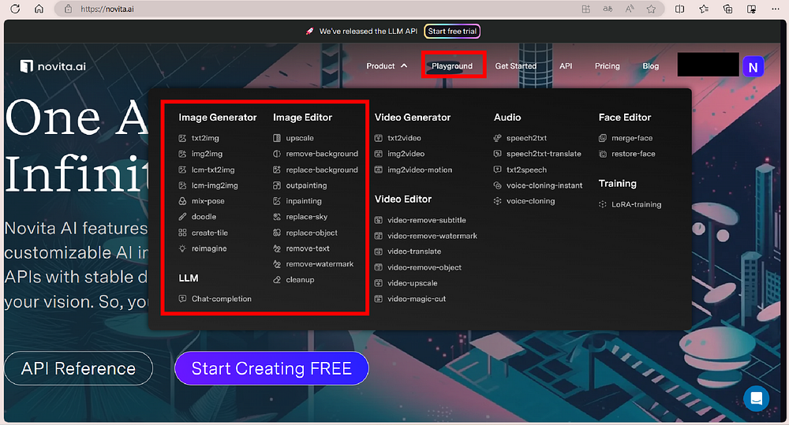Open the Pricing nav item
Viewport: 789px width, 425px height.
[608, 66]
